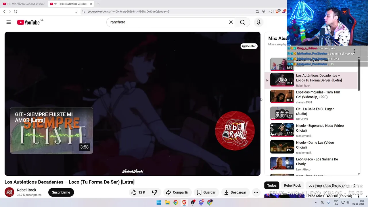The width and height of the screenshot is (368, 207).
Task: Open the Rebel Rock channel avatar
Action: tap(9, 192)
